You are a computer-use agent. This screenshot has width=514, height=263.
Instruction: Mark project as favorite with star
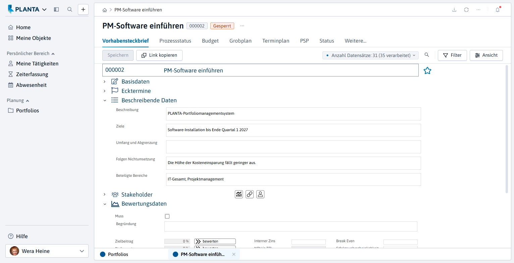click(x=427, y=70)
